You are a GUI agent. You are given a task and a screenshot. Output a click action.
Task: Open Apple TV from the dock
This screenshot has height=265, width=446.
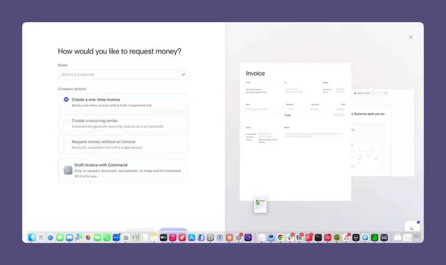(x=164, y=238)
